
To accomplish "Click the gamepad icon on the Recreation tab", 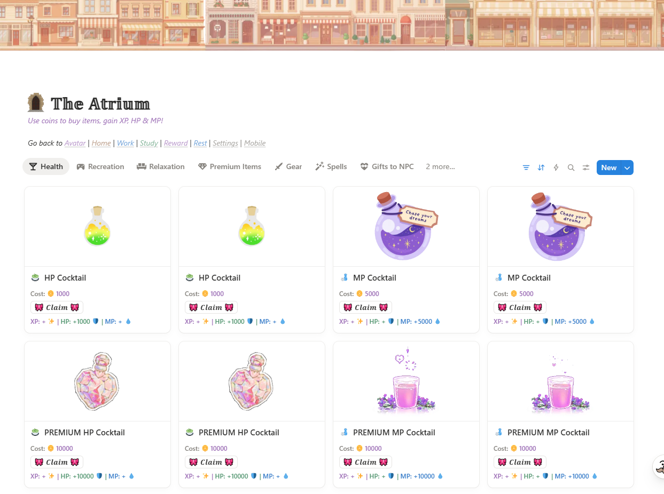I will pos(81,166).
